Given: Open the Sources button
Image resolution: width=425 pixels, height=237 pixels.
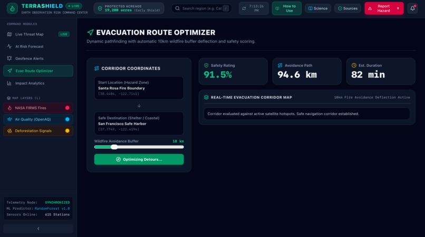Looking at the screenshot, I should (348, 8).
